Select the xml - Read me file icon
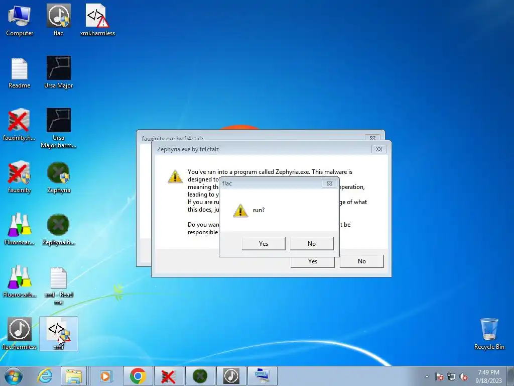This screenshot has width=514, height=386. [x=58, y=286]
